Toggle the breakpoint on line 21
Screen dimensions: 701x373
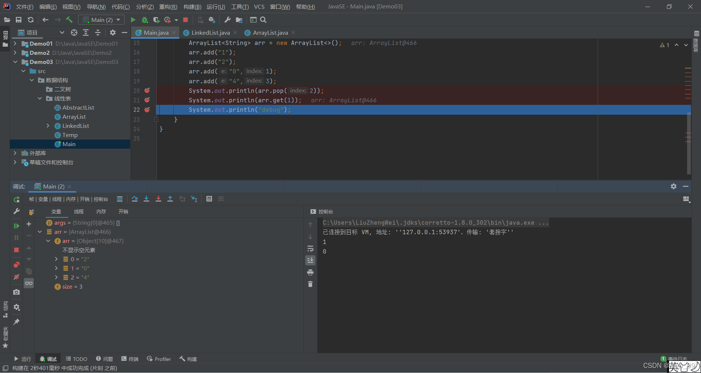click(147, 100)
